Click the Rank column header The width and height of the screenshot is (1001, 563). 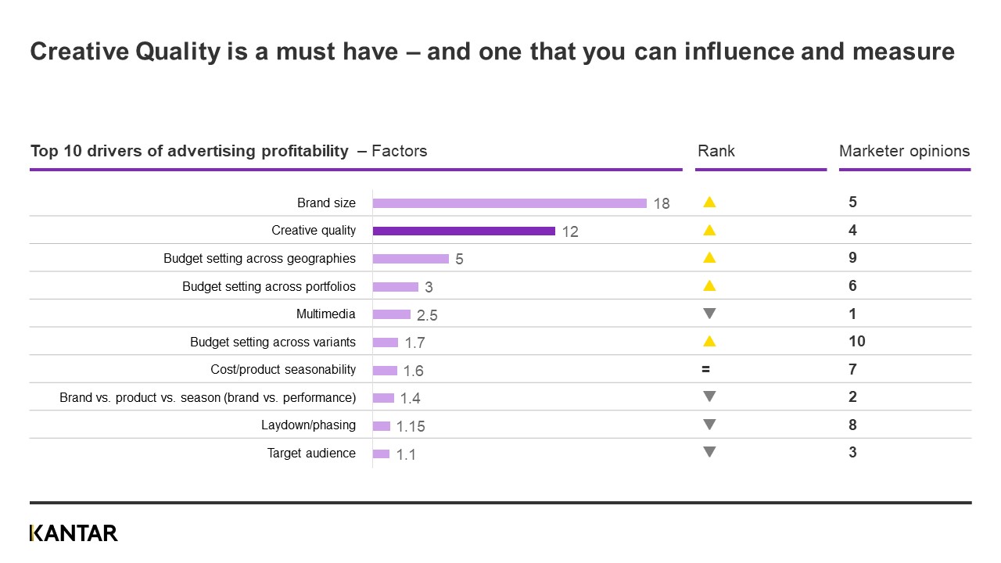pyautogui.click(x=716, y=151)
